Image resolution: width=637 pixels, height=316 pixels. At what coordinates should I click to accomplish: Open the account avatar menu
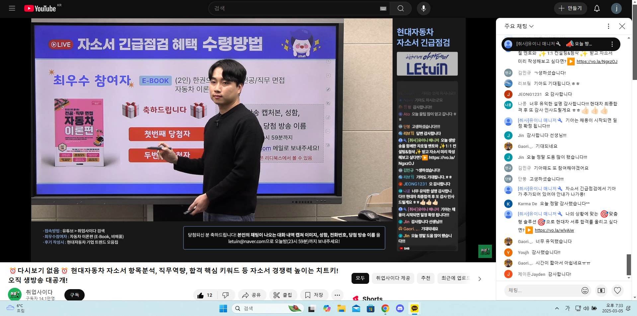coord(616,8)
